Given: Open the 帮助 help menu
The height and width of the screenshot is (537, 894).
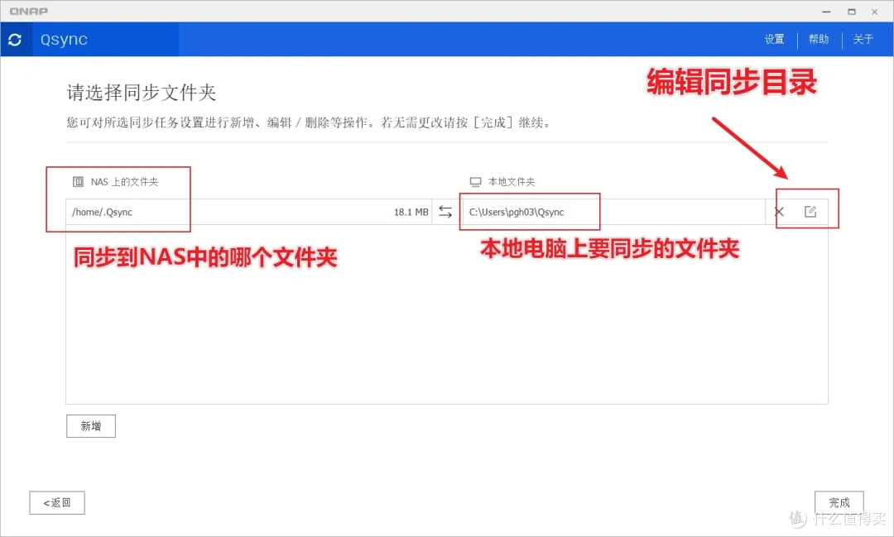Looking at the screenshot, I should click(x=819, y=40).
